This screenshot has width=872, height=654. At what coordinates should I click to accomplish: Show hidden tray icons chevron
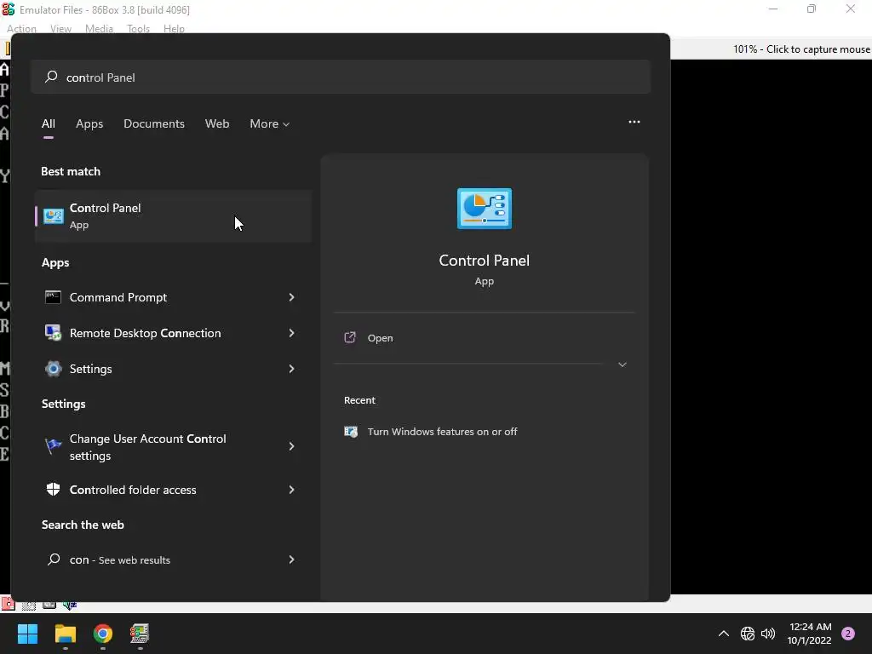(724, 634)
